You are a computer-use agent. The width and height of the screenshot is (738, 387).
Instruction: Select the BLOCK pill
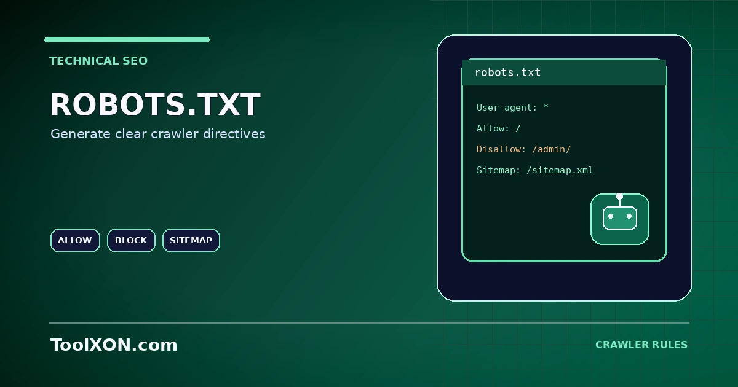[x=131, y=240]
